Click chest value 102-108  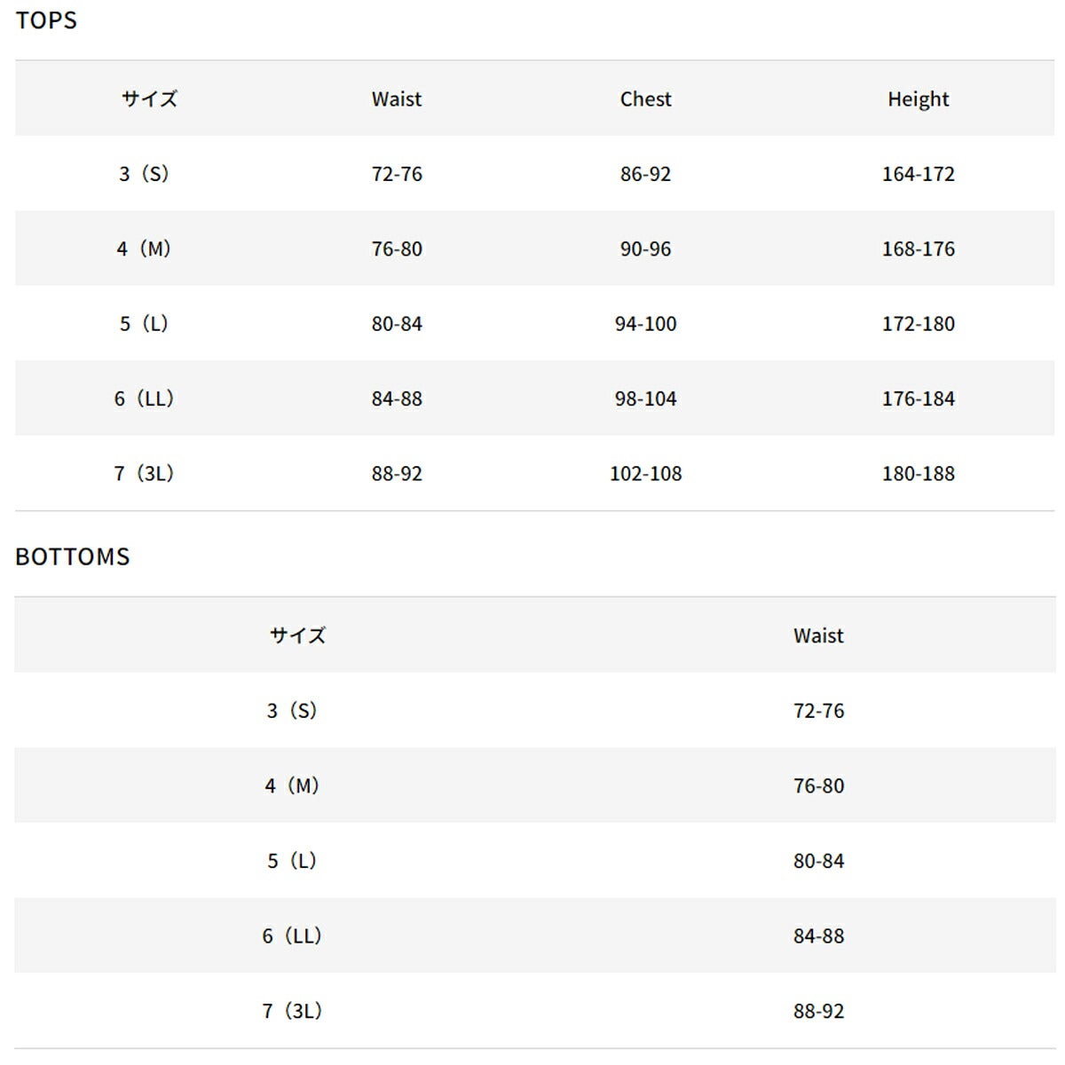tap(645, 473)
